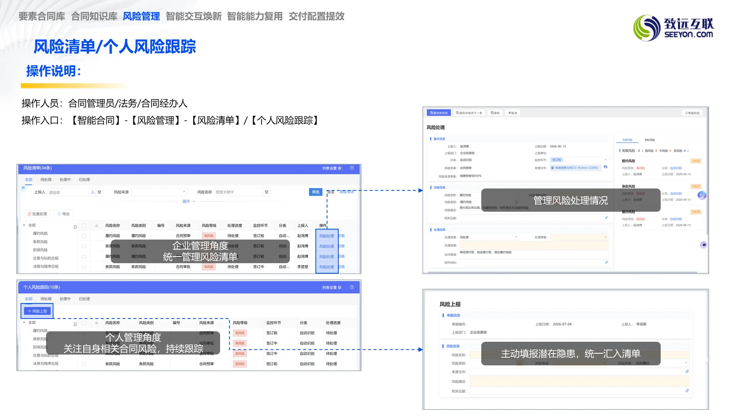Tick checkbox of 合同预审 履约风险 row
The width and height of the screenshot is (744, 418).
pos(84,236)
